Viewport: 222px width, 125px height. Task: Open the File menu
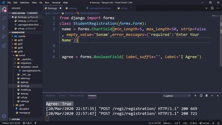9,2
